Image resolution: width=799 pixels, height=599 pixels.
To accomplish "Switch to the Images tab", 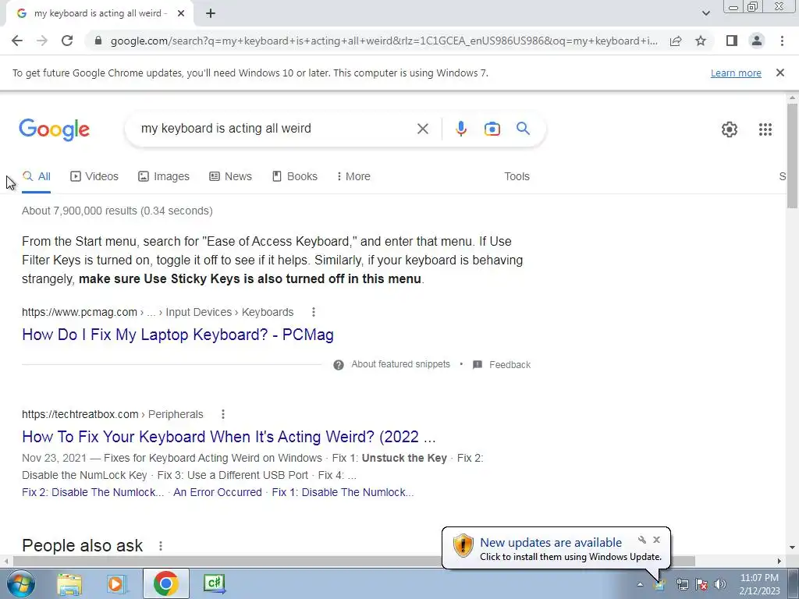I will pos(164,176).
